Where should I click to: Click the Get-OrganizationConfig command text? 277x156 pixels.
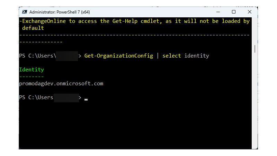pyautogui.click(x=118, y=56)
